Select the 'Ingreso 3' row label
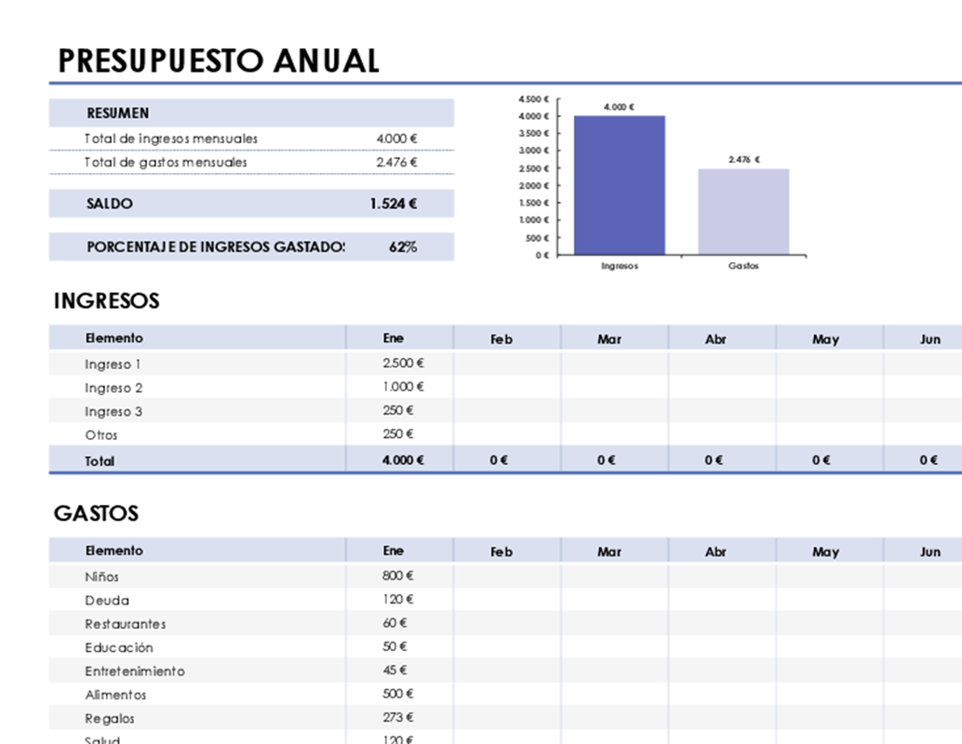 tap(114, 412)
